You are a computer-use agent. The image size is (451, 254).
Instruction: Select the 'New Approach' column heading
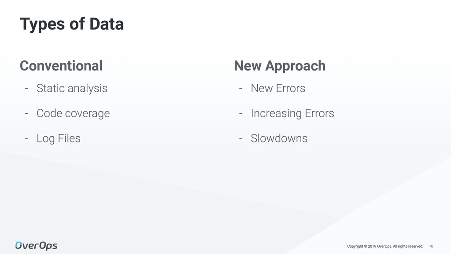point(280,66)
